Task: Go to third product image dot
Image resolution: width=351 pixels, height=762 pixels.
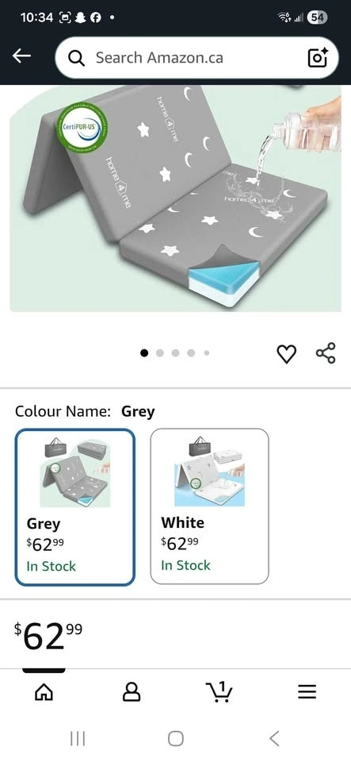Action: click(176, 353)
